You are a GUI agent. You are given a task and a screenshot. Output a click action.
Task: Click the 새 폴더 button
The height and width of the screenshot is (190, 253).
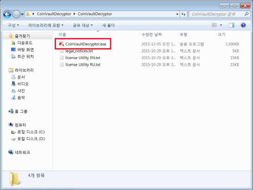pyautogui.click(x=108, y=25)
